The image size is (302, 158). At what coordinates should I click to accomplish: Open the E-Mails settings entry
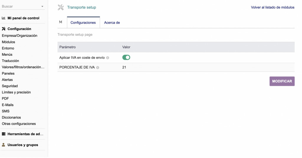pyautogui.click(x=8, y=105)
